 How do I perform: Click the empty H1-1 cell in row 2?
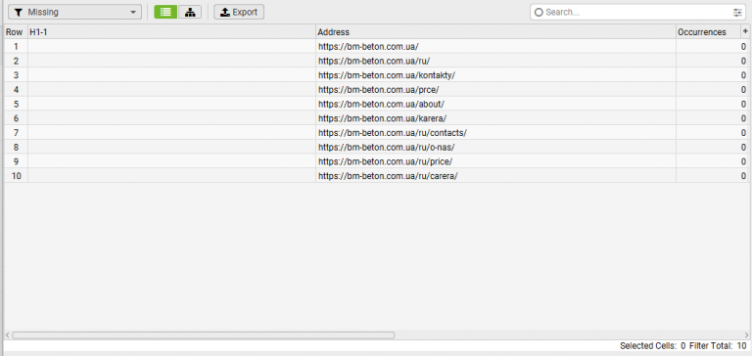[171, 61]
